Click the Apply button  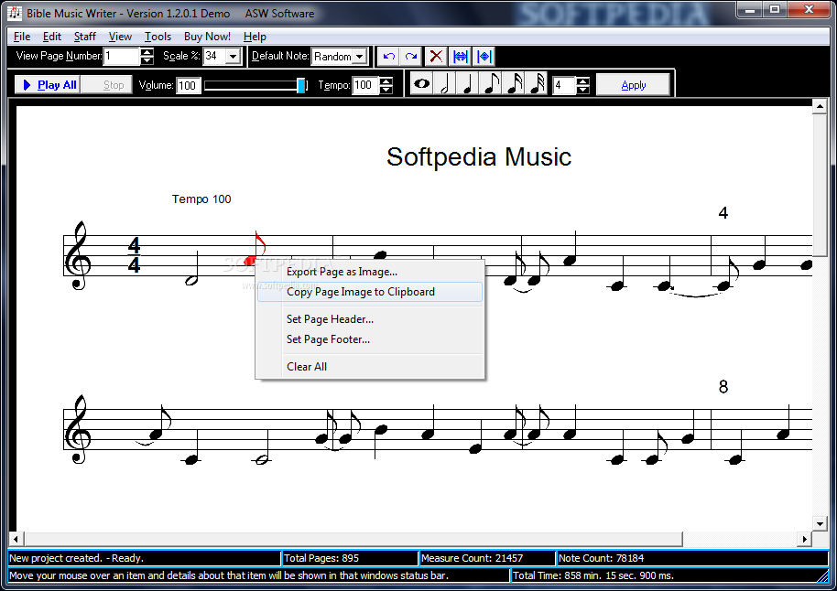click(633, 85)
